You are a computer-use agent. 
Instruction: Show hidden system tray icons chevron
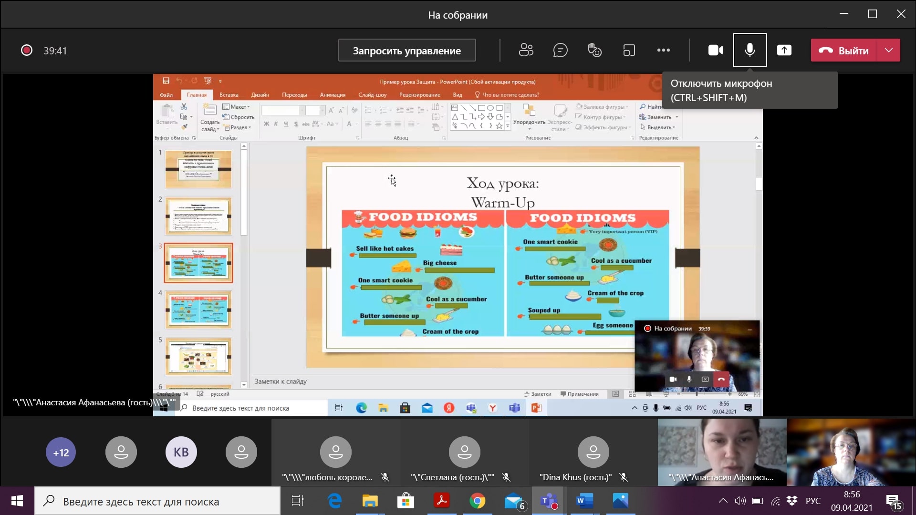[x=723, y=501]
